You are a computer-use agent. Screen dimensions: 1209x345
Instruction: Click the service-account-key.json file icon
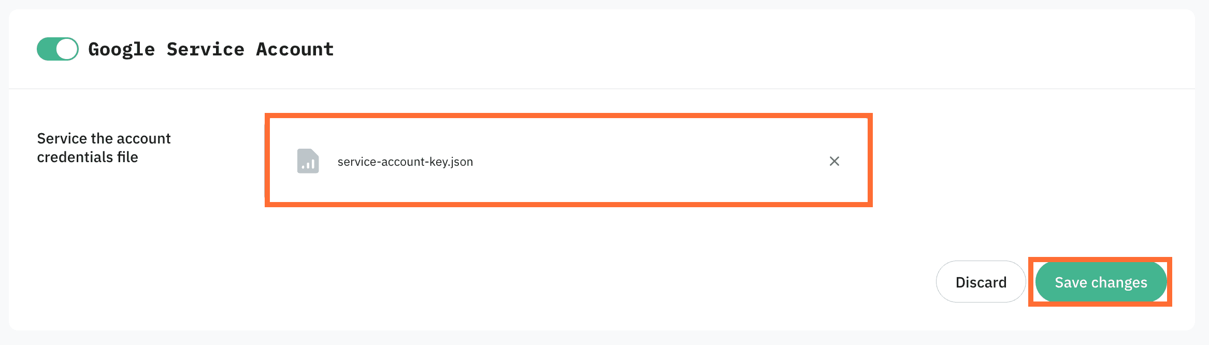[308, 161]
